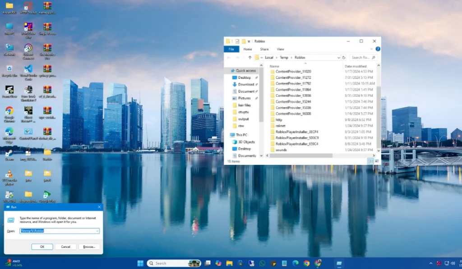The image size is (462, 269).
Task: Expand the address bar history dropdown
Action: click(338, 58)
